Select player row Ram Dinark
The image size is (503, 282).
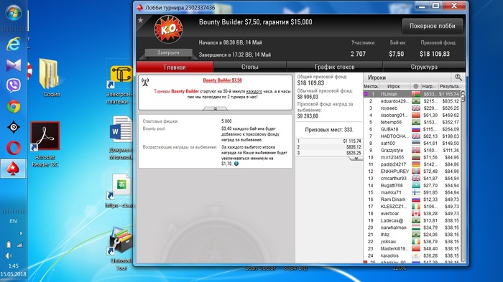click(412, 199)
